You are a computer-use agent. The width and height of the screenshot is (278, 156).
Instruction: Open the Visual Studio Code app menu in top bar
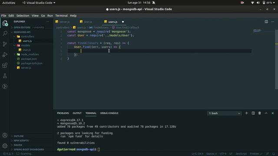pyautogui.click(x=39, y=3)
